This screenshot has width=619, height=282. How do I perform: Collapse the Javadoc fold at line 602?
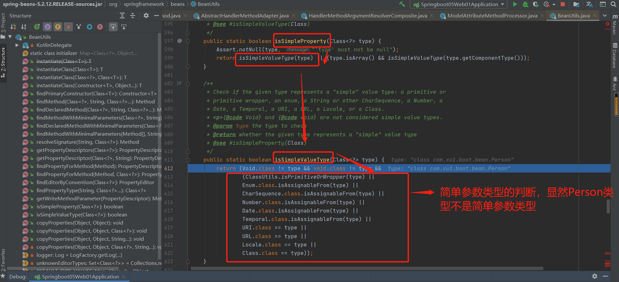point(188,83)
